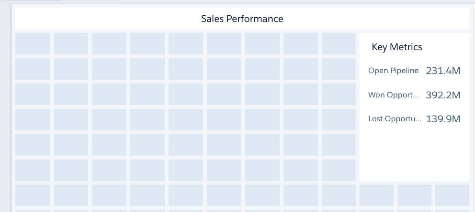Select the first empty grid cell under the title

(x=33, y=44)
